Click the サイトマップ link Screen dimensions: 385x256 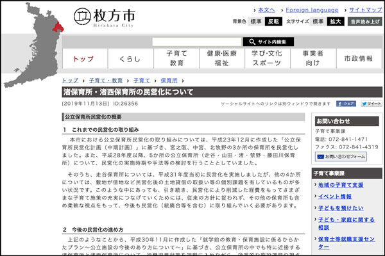pos(366,10)
